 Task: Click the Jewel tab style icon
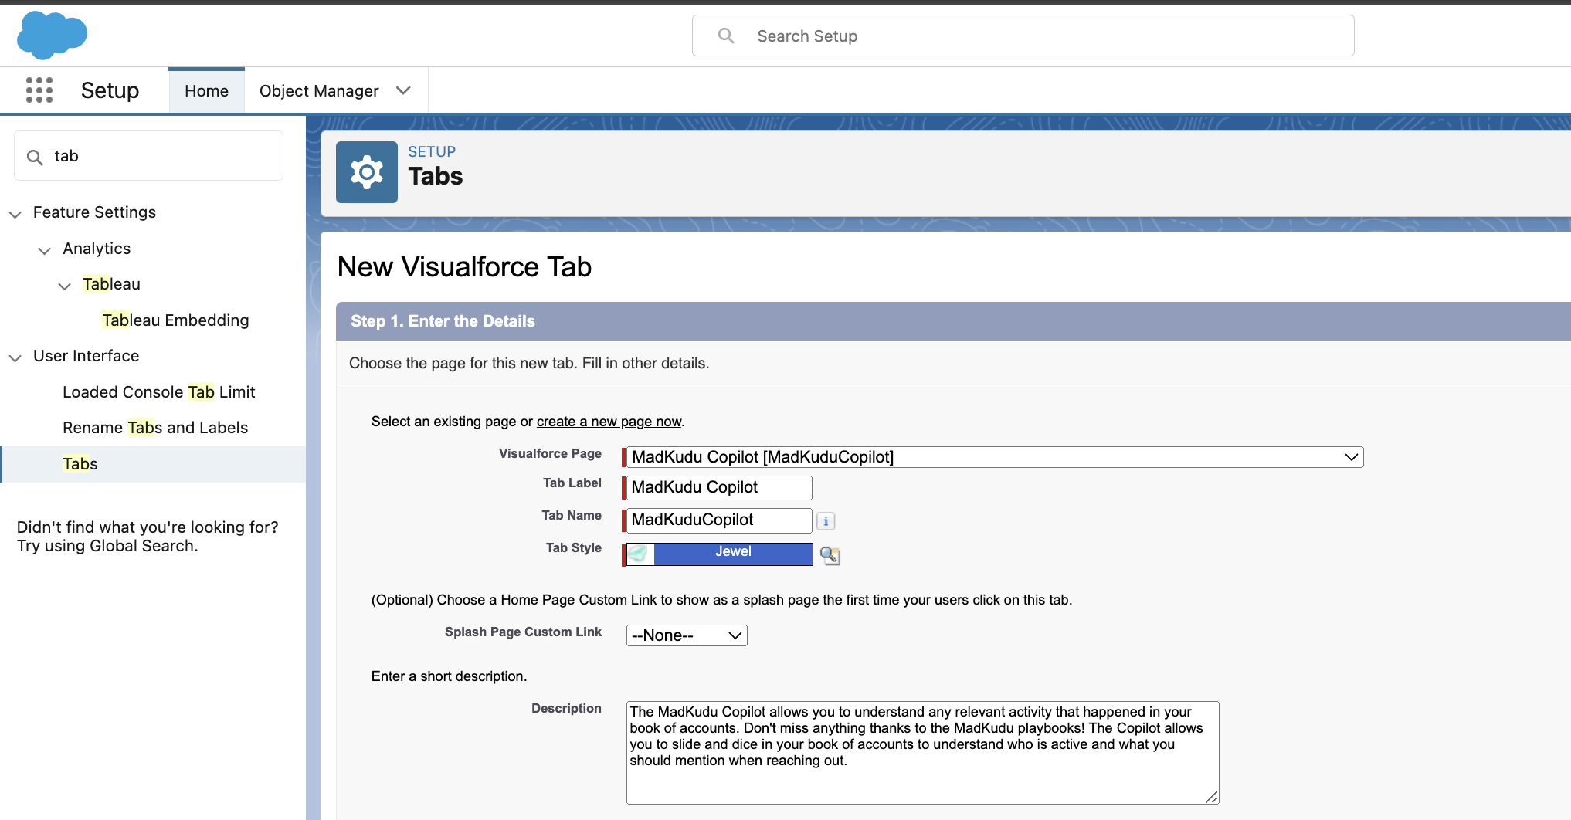tap(640, 554)
